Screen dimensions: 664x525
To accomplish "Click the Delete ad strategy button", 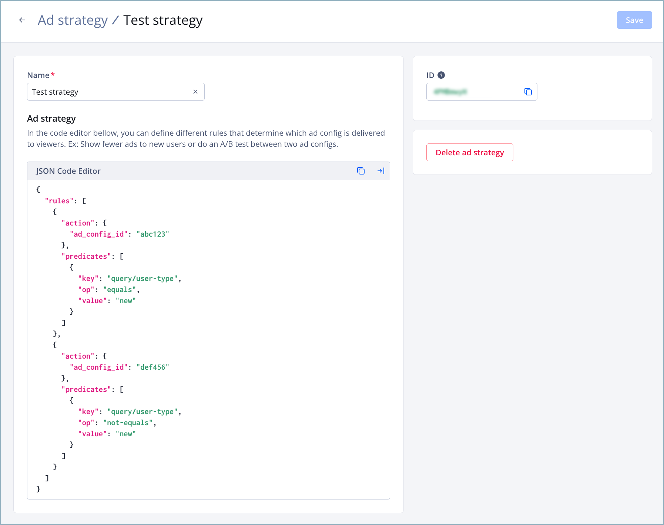I will pos(469,152).
